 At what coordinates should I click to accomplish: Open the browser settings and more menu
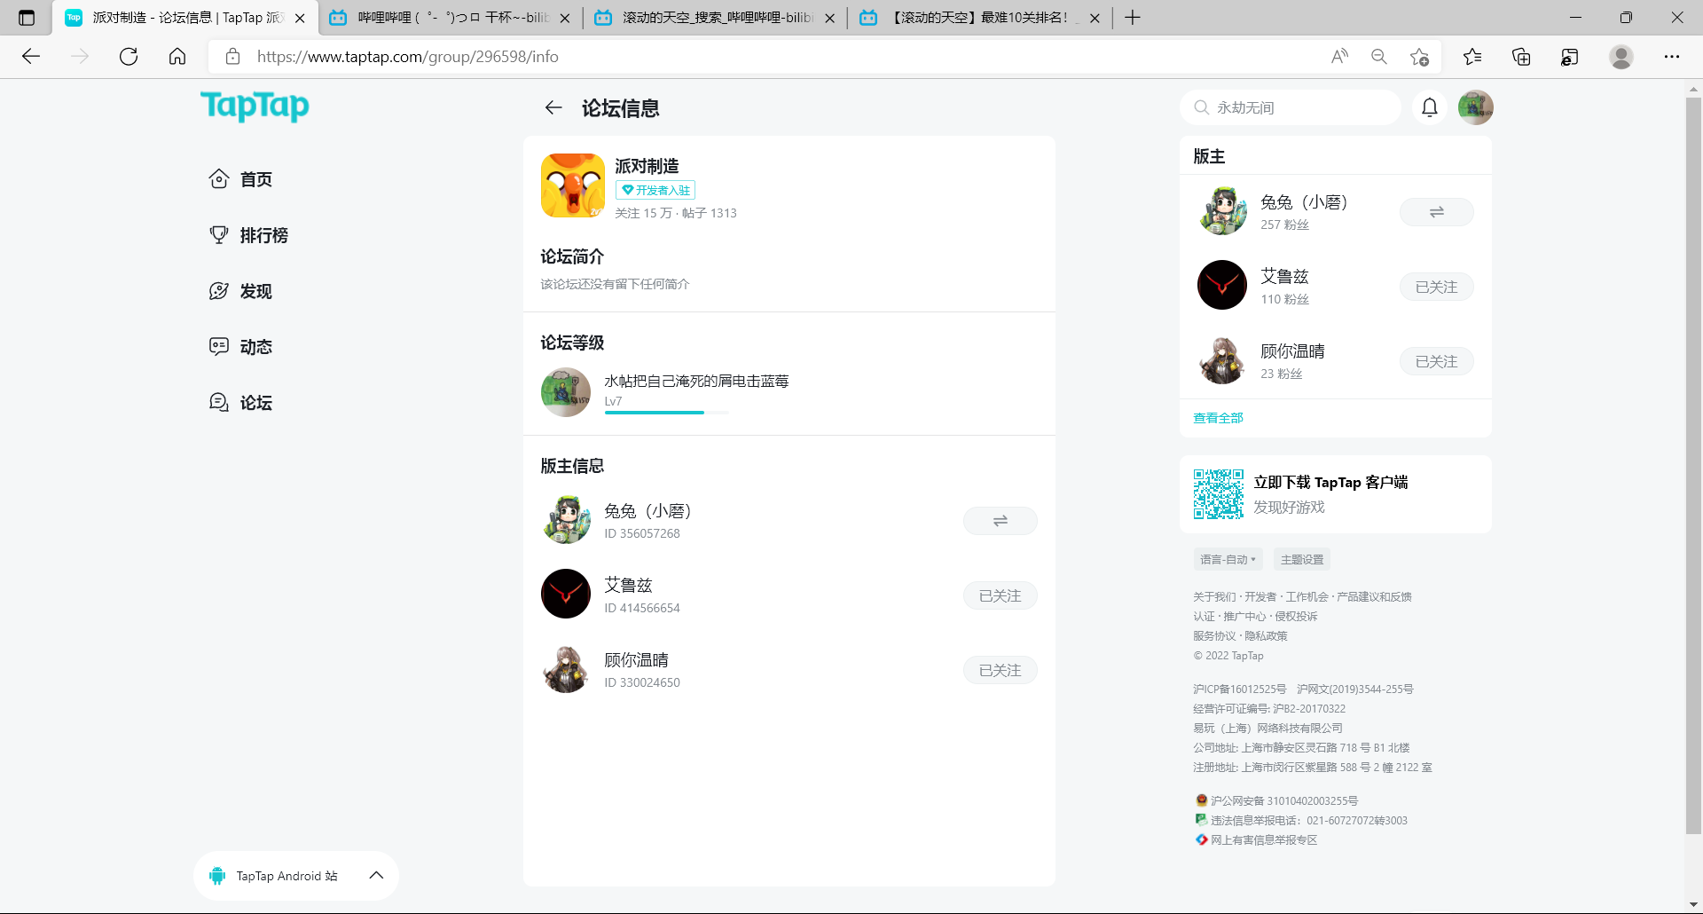(1671, 57)
